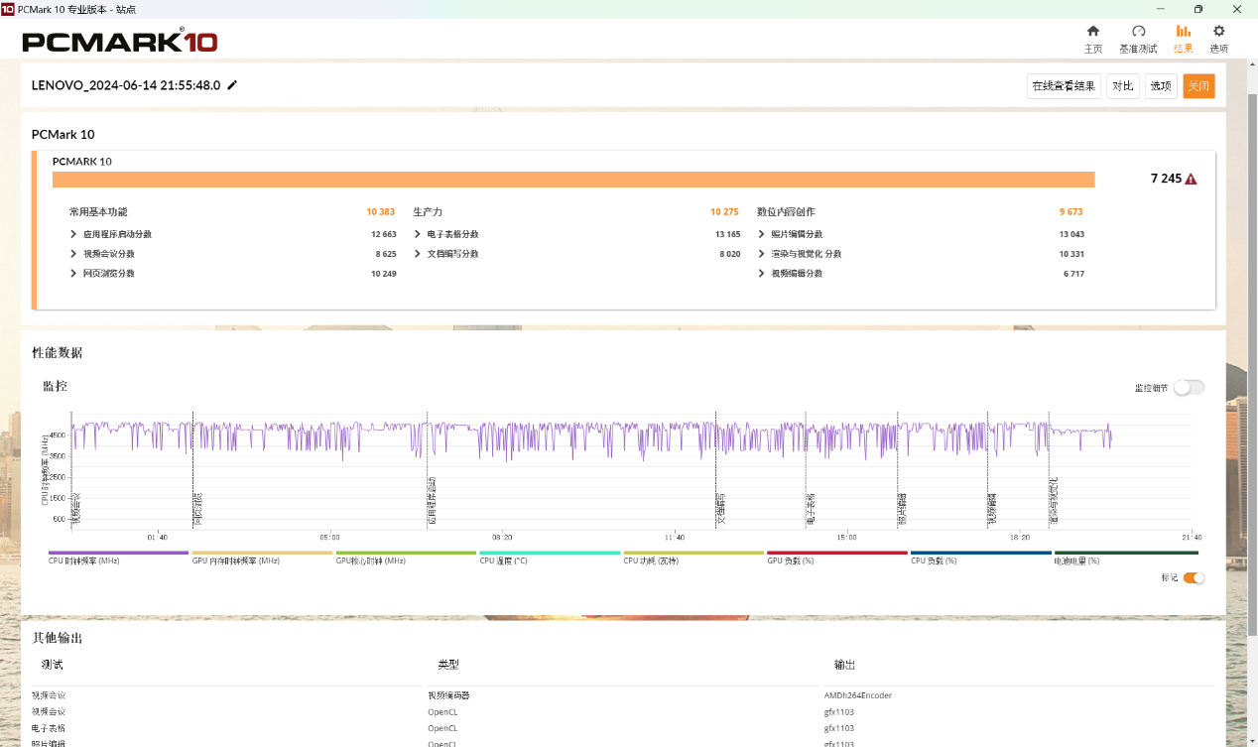
Task: Expand the 视频会议分数 row
Action: coord(73,254)
